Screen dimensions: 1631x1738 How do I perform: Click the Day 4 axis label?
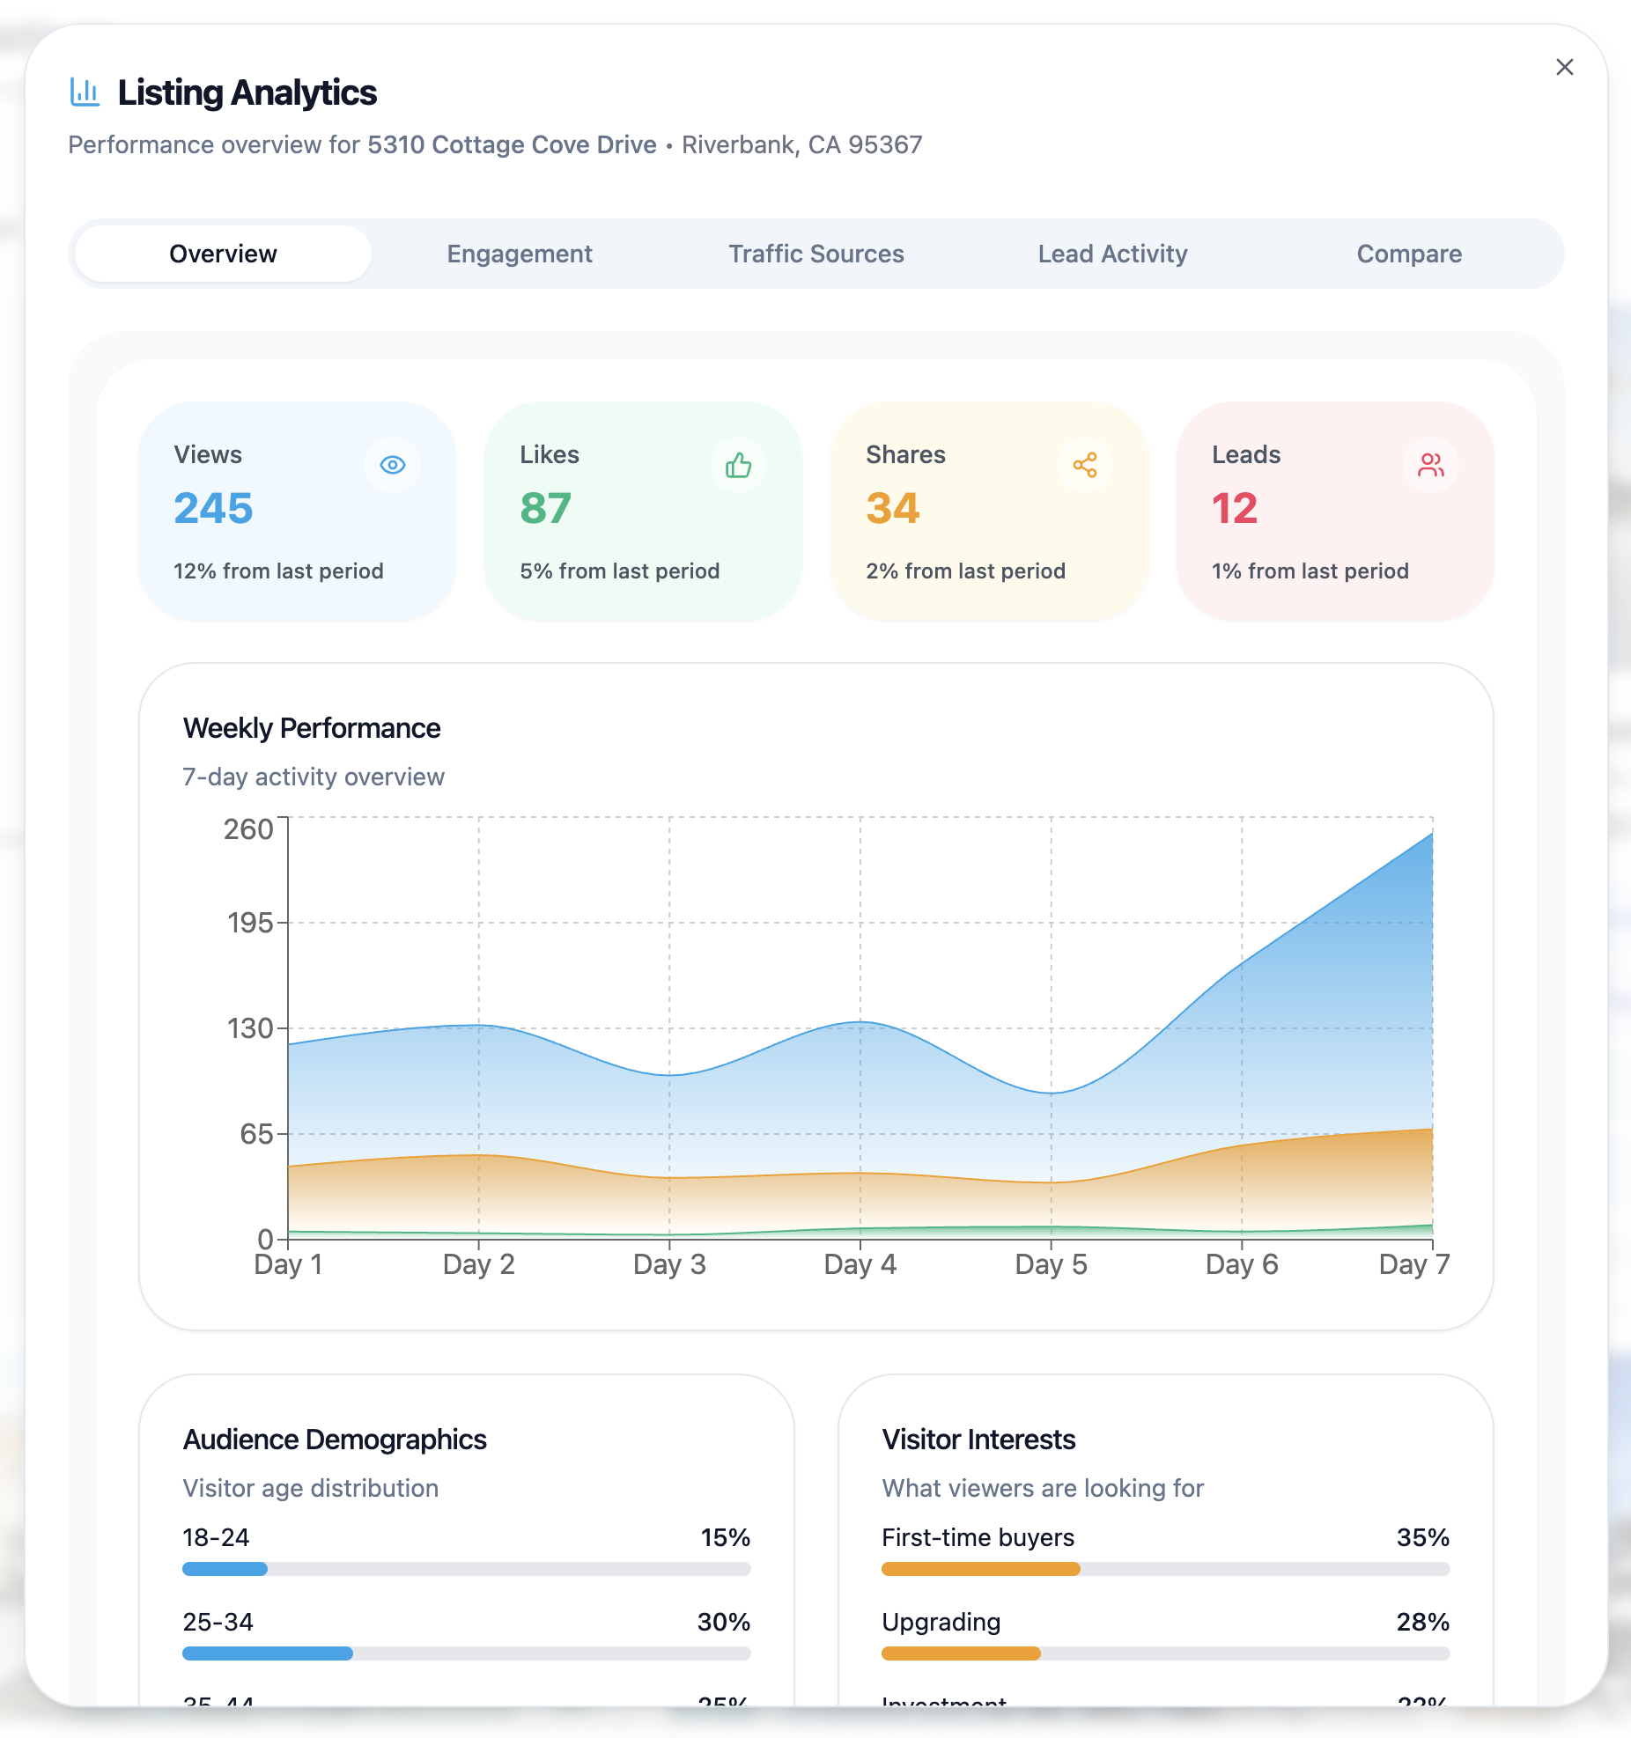point(860,1264)
